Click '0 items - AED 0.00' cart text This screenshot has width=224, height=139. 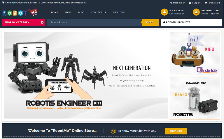coord(210,14)
